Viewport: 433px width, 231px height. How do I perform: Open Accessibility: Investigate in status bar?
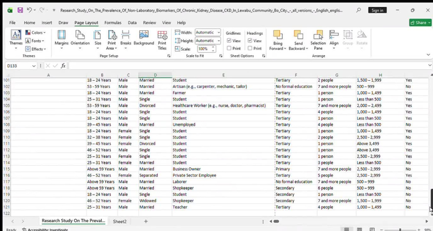click(x=45, y=229)
